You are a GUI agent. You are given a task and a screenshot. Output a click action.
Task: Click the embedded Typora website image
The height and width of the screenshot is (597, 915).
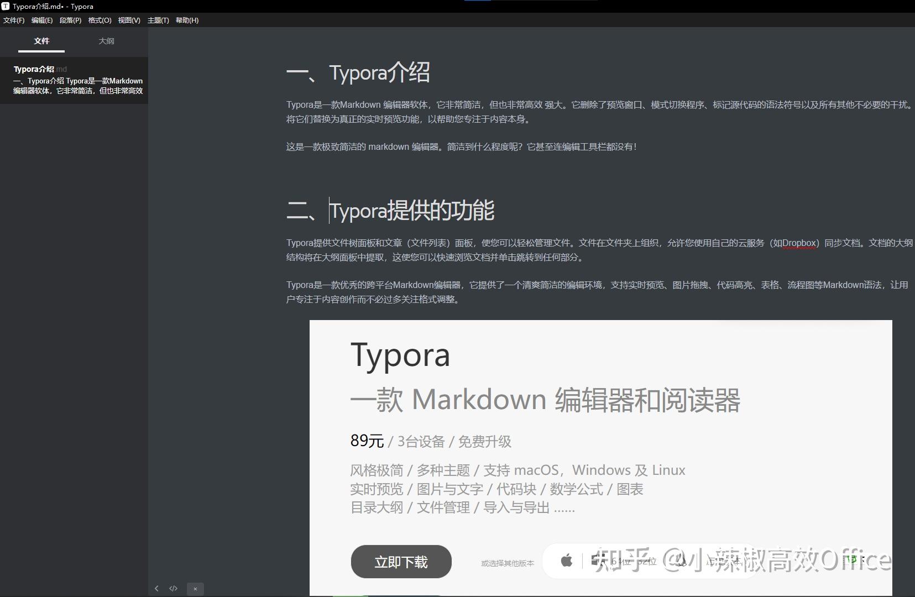(600, 458)
